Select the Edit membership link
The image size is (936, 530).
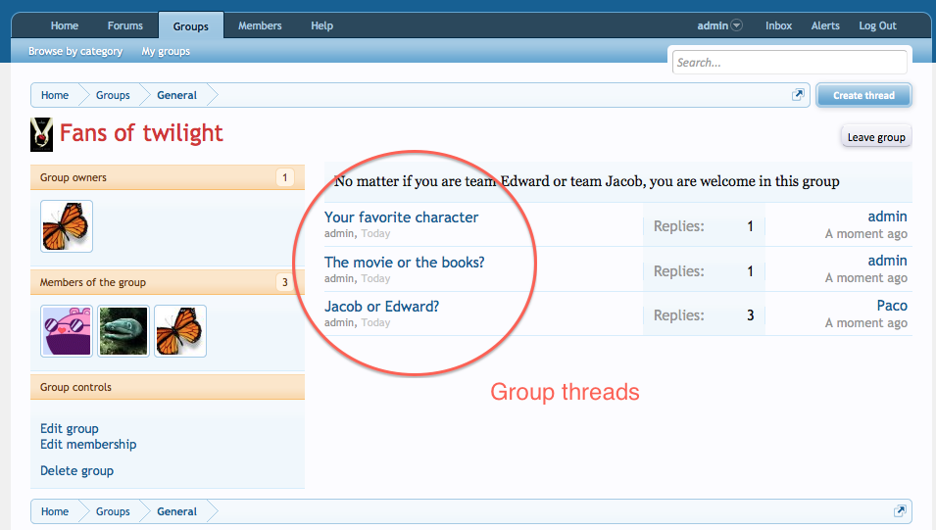point(88,445)
